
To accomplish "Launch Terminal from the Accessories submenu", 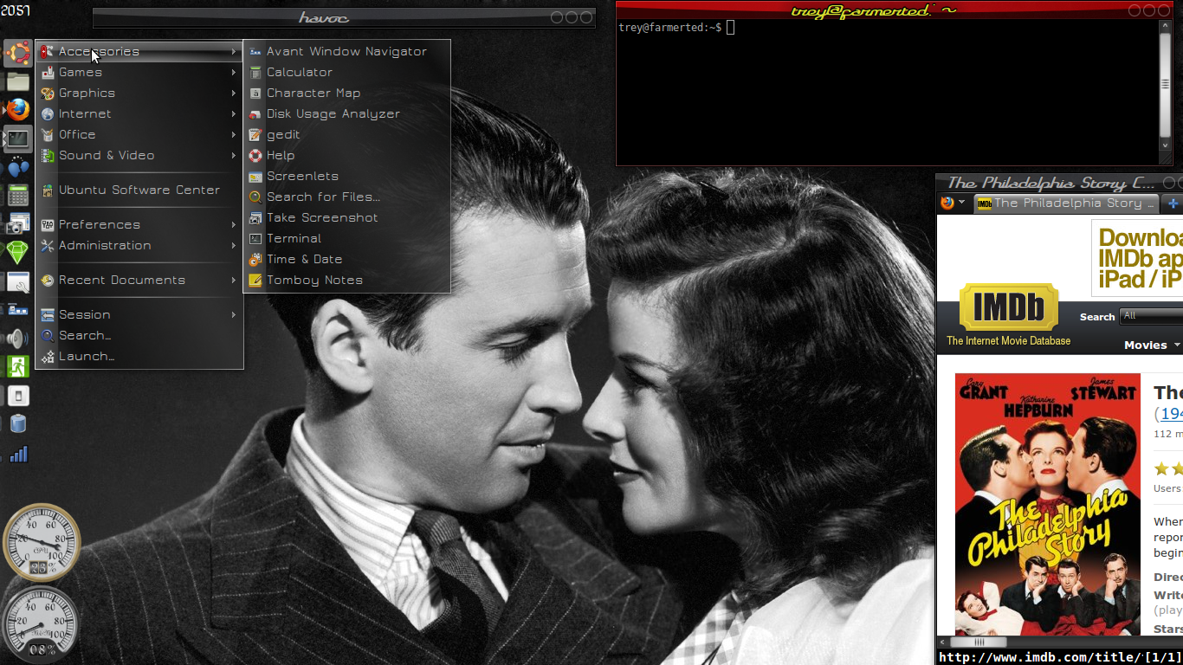I will 346,239.
